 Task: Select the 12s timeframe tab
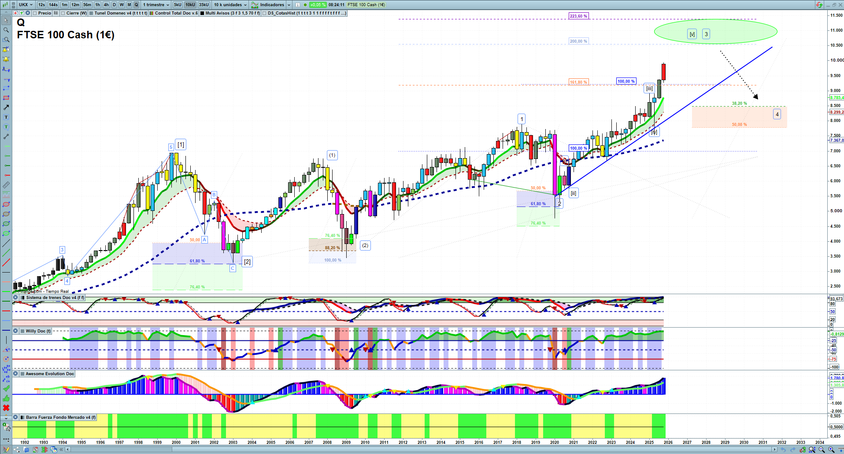click(41, 5)
